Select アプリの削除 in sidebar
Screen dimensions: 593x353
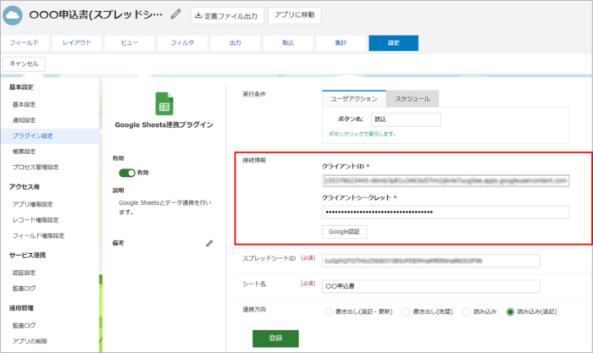tap(30, 341)
